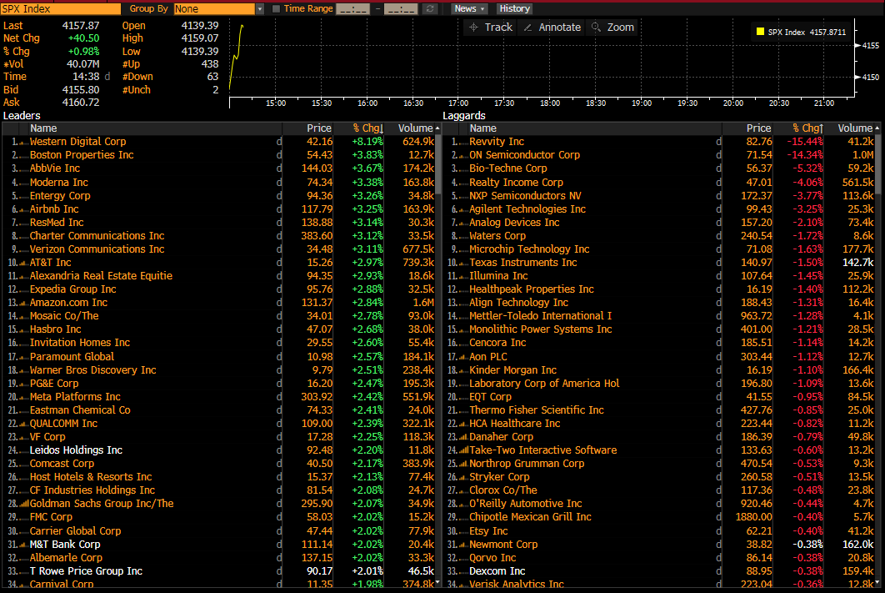
Task: Click the Laggards Name column header
Action: click(483, 128)
